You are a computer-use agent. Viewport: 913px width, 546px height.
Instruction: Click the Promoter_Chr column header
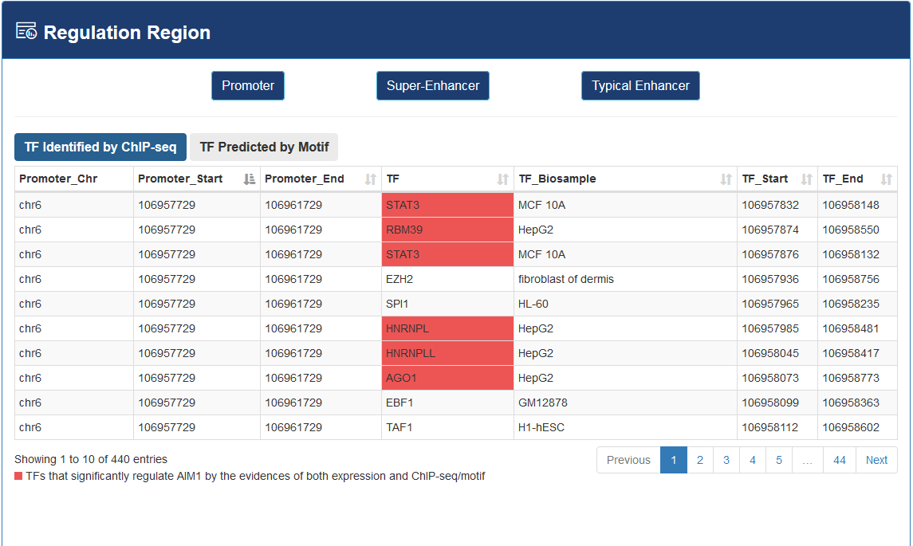click(74, 179)
